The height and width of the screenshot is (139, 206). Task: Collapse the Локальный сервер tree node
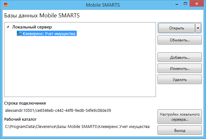[8, 27]
